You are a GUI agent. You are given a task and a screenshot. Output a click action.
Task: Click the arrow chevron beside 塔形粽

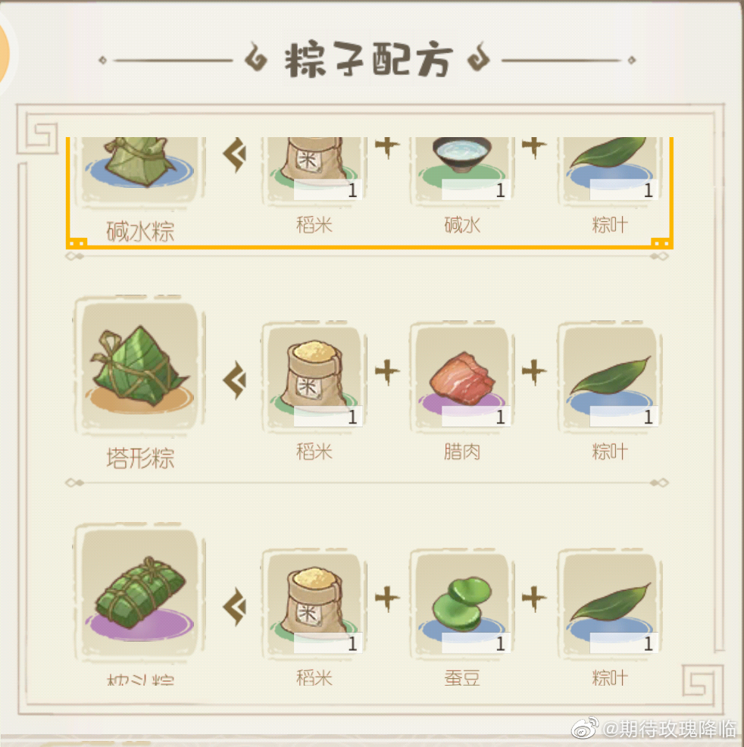pos(235,380)
